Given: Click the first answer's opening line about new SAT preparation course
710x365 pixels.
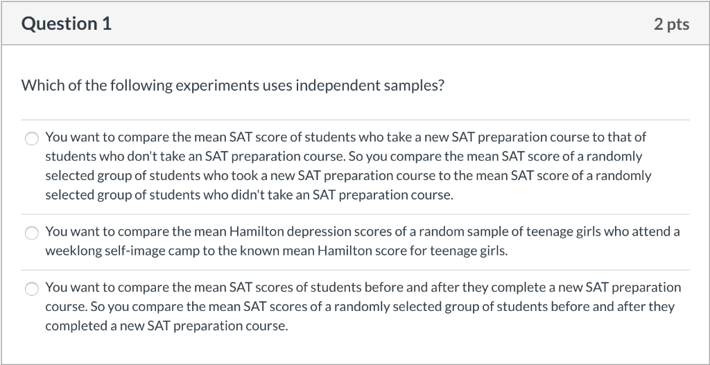Looking at the screenshot, I should [x=345, y=137].
